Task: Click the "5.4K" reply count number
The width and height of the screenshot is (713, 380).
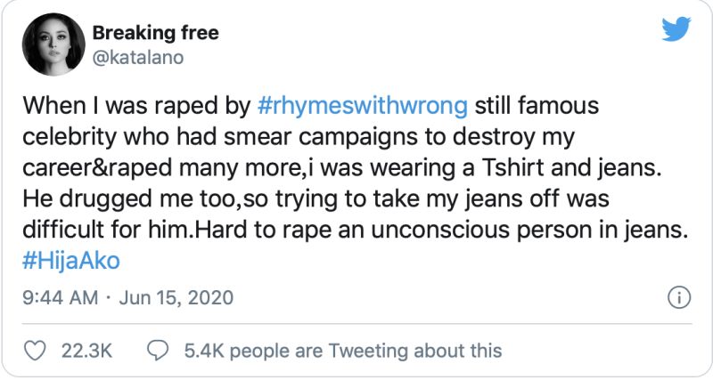Action: [x=204, y=351]
